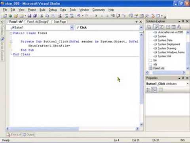This screenshot has width=190, height=143.
Task: Open Solution Explorer window position dropdown
Action: [179, 21]
